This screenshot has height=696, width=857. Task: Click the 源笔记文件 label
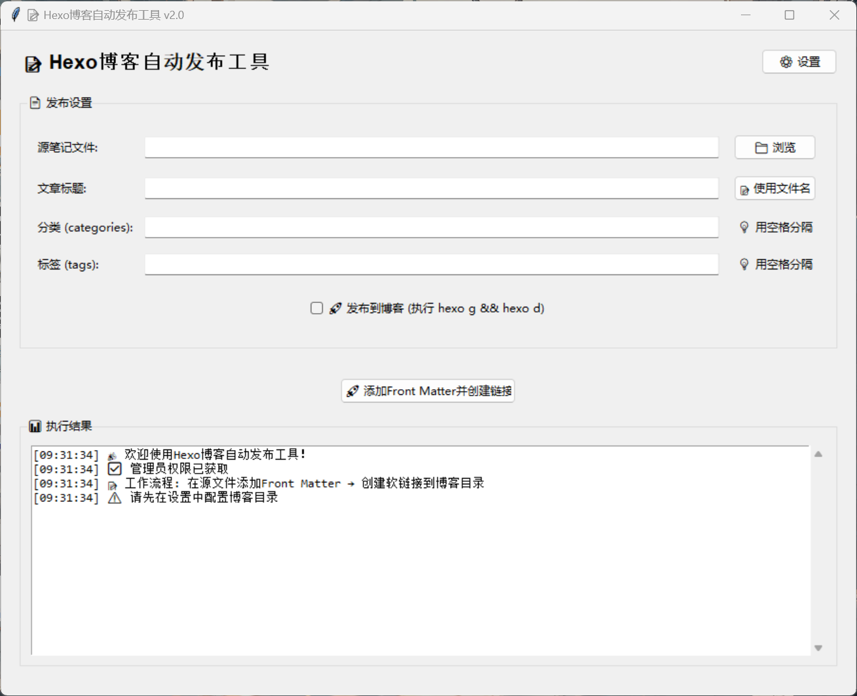(x=68, y=148)
